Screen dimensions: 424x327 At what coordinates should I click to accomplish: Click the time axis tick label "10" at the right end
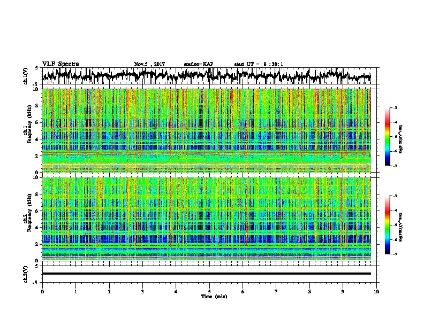point(376,292)
